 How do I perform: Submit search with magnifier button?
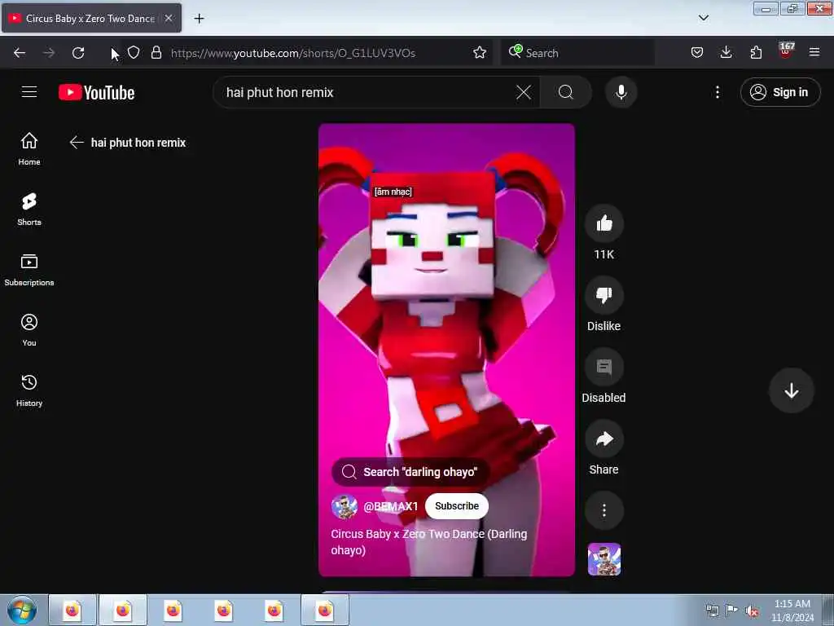(x=566, y=92)
